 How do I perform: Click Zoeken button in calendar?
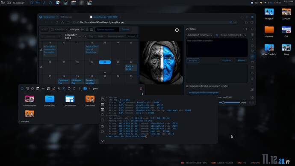point(125,30)
